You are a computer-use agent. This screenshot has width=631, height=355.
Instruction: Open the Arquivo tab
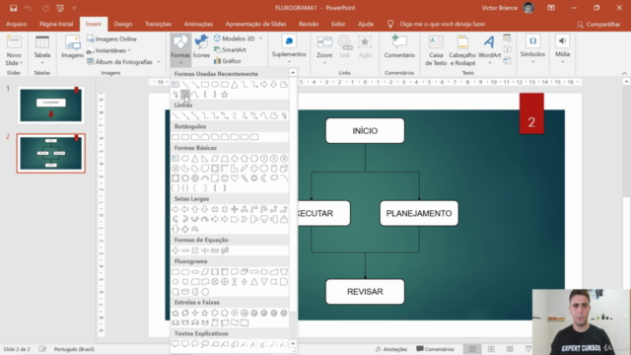[x=17, y=24]
